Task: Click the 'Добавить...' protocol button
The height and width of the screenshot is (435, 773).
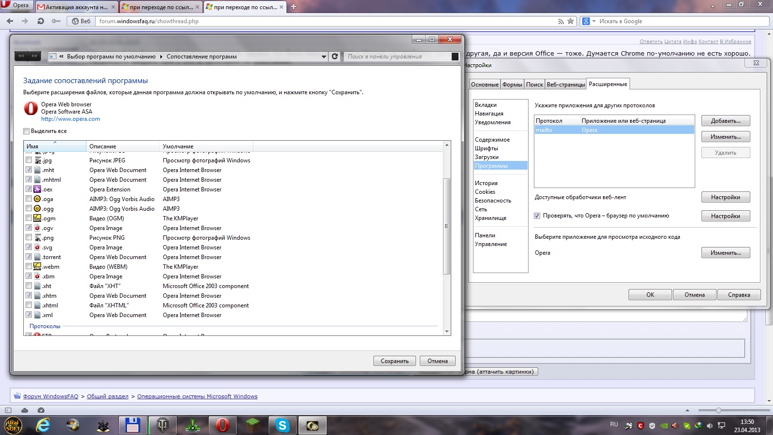Action: coord(726,121)
